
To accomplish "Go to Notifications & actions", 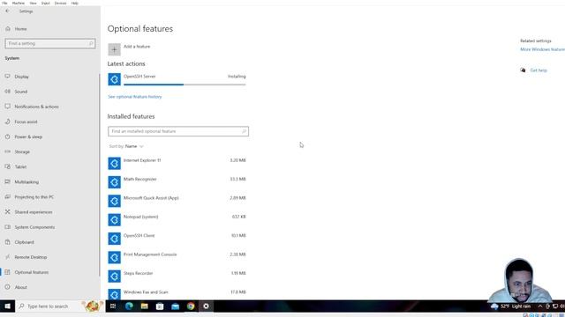I will [36, 107].
